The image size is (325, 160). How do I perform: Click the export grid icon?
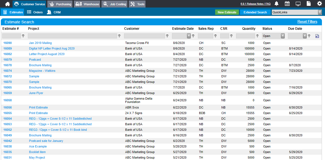pos(317,36)
